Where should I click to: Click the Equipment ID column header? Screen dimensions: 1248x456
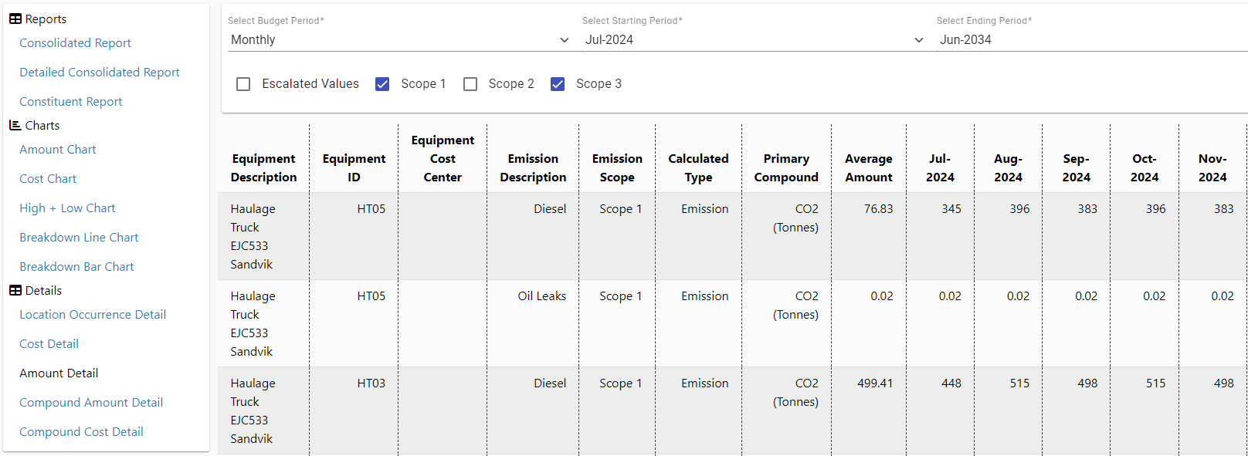354,167
